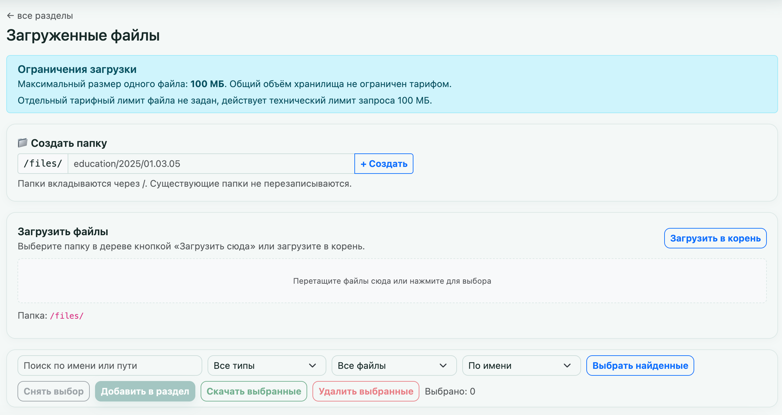Click the '+ Создать' button

click(x=384, y=164)
